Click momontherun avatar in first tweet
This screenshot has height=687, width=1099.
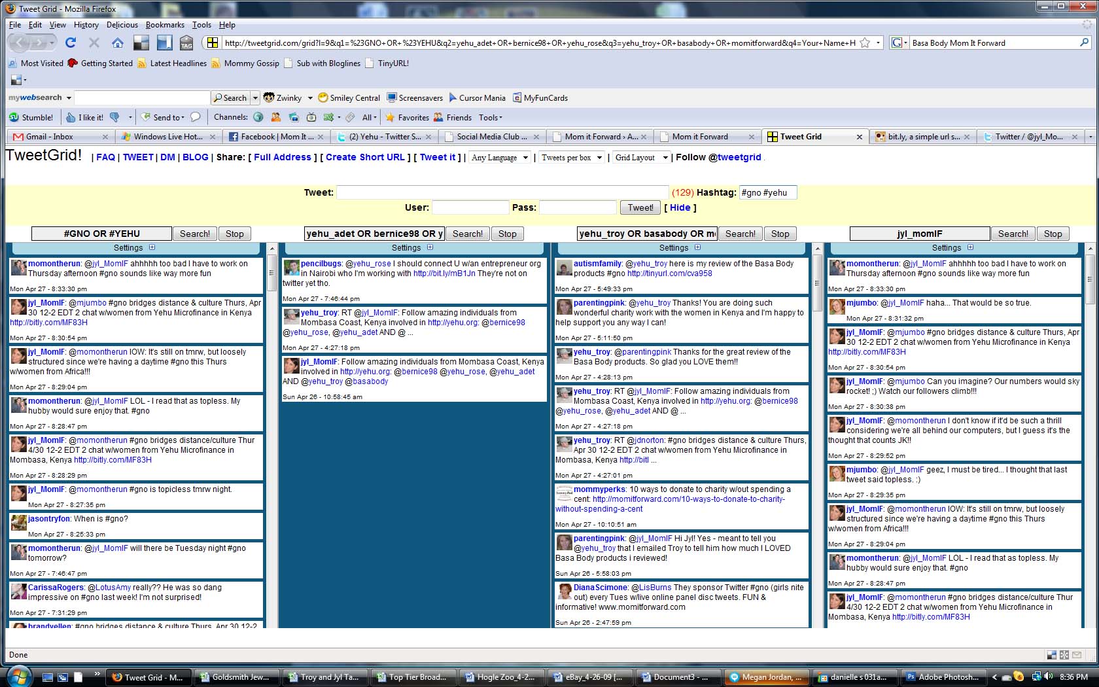(x=18, y=267)
